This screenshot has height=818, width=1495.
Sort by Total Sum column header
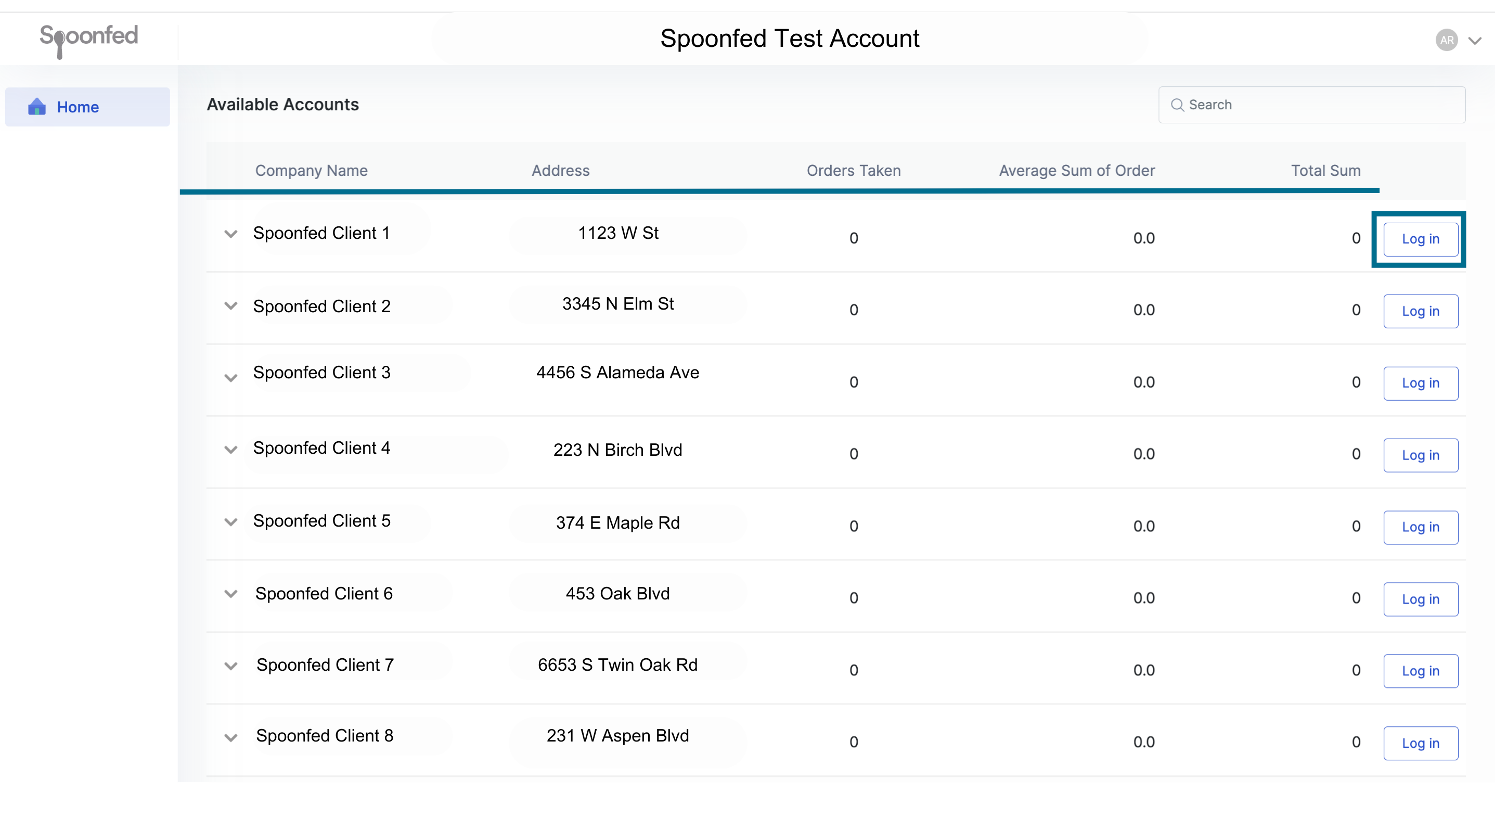point(1325,171)
